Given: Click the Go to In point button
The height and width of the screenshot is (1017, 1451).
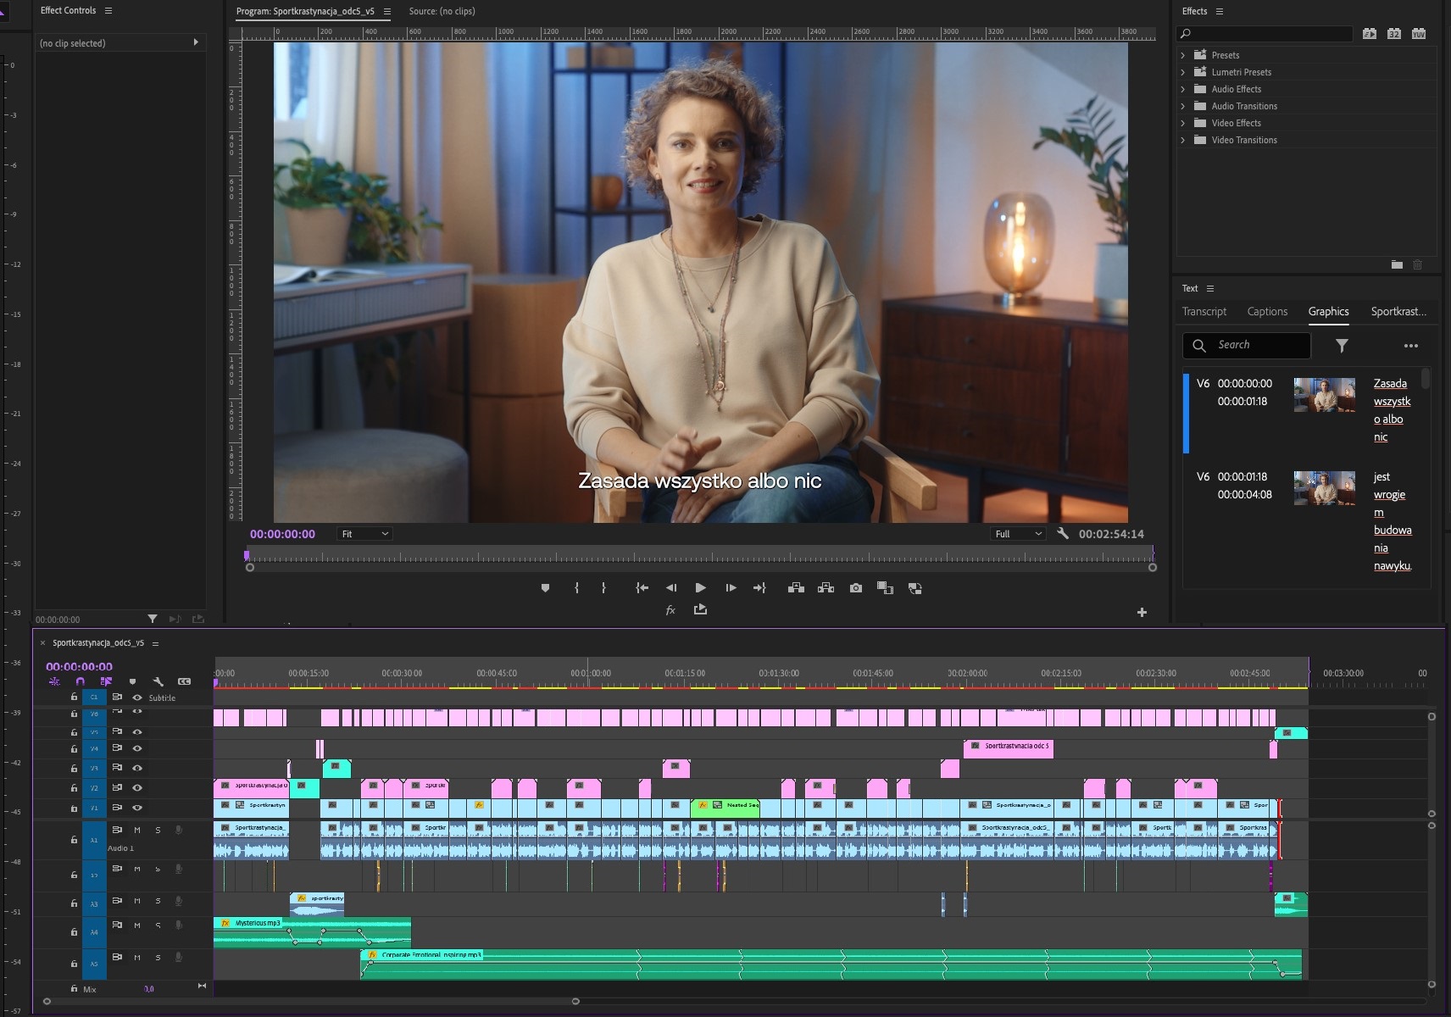Looking at the screenshot, I should [x=642, y=587].
